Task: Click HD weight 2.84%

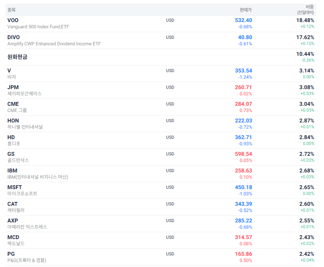Action: (x=307, y=137)
